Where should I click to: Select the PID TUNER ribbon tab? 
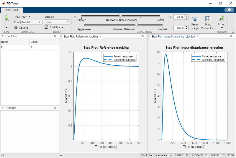click(12, 10)
